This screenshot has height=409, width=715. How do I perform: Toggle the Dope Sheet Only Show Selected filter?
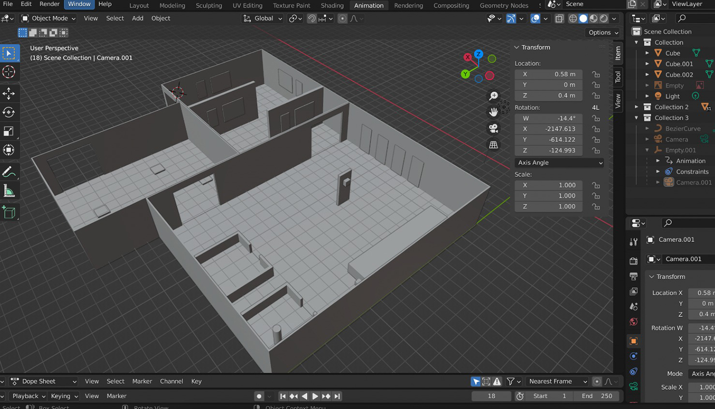475,381
